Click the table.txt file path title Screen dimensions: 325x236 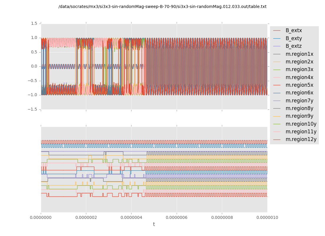coord(162,6)
